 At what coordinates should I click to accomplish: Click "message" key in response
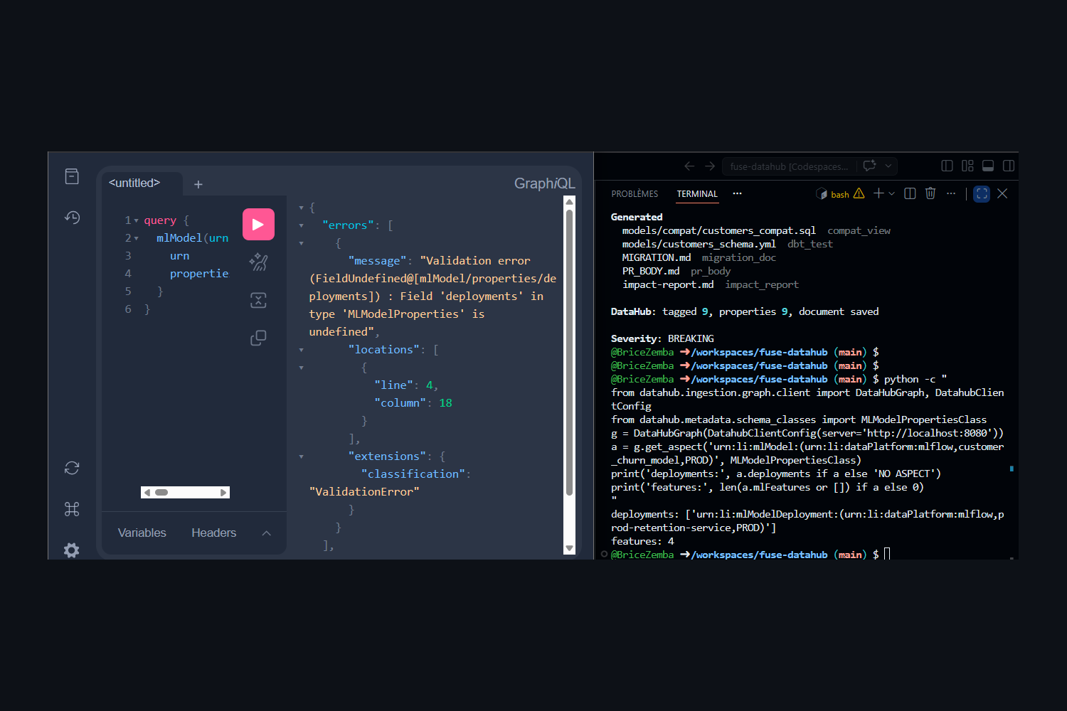click(377, 261)
